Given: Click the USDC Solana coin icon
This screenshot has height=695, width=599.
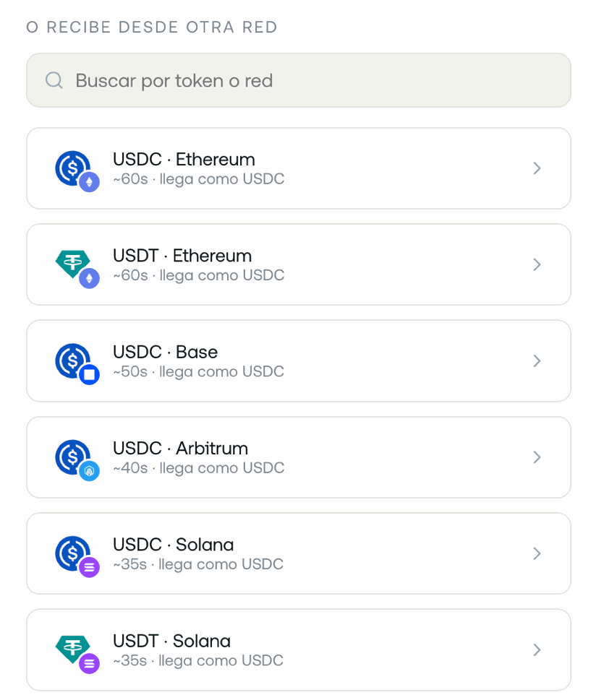Looking at the screenshot, I should pyautogui.click(x=73, y=553).
